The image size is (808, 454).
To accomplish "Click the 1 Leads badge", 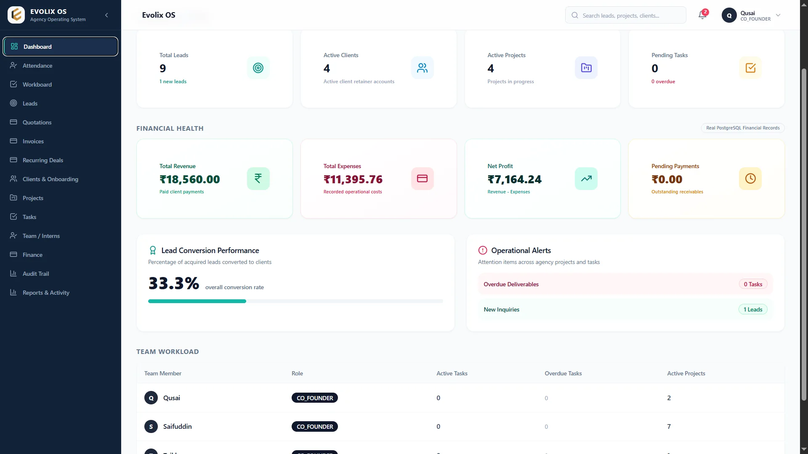I will click(753, 309).
